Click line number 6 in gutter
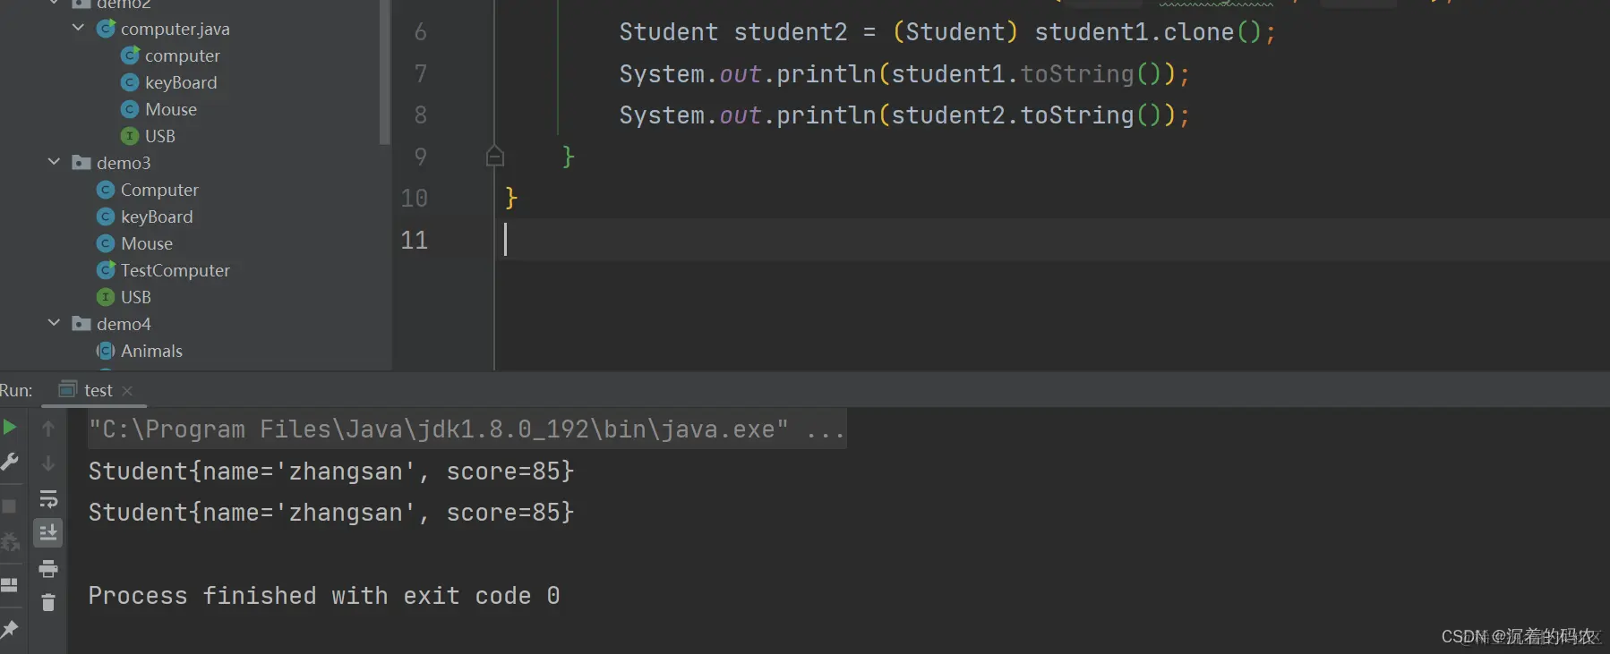This screenshot has height=654, width=1610. pyautogui.click(x=421, y=32)
